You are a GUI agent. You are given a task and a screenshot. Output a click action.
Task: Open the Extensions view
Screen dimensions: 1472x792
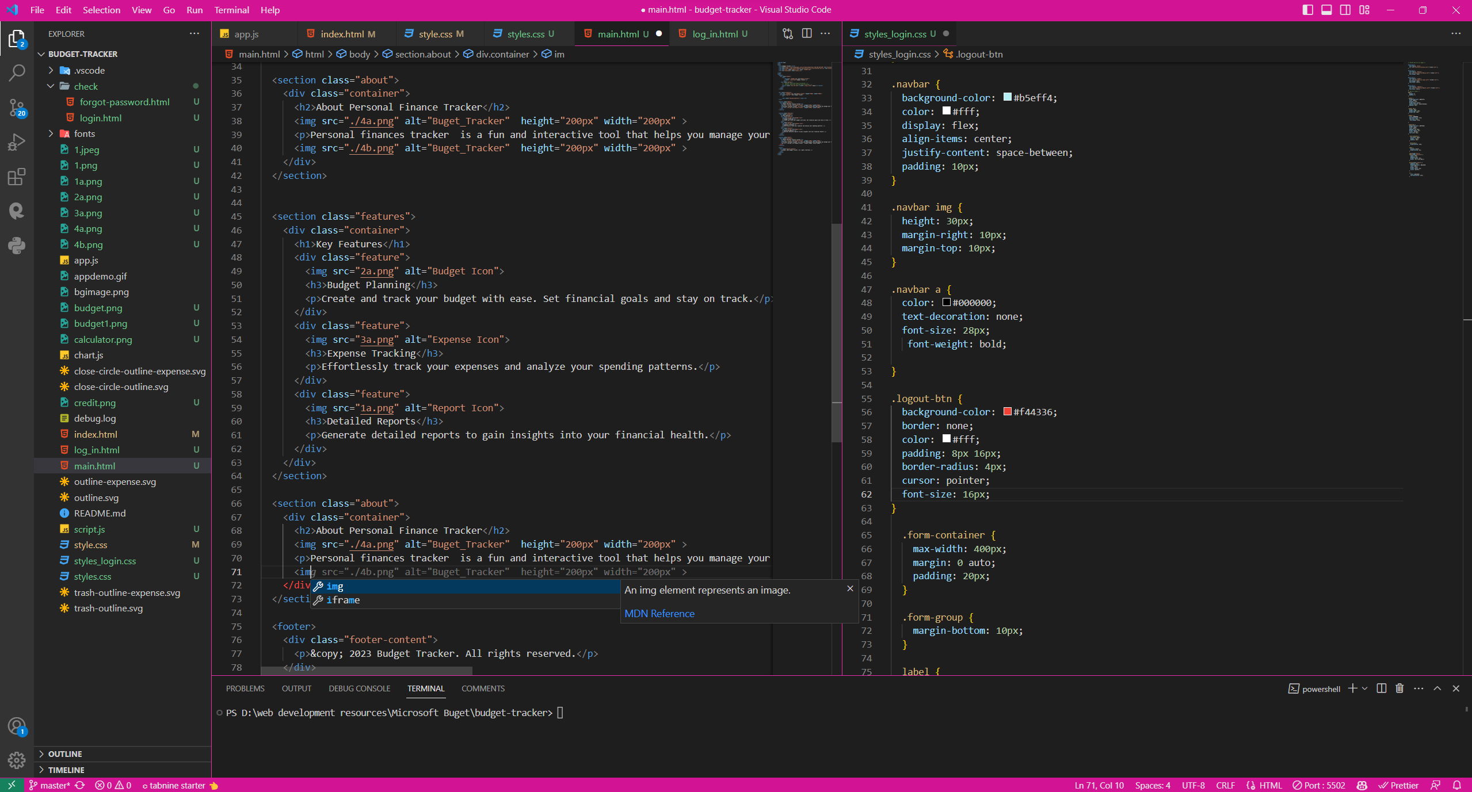coord(17,177)
